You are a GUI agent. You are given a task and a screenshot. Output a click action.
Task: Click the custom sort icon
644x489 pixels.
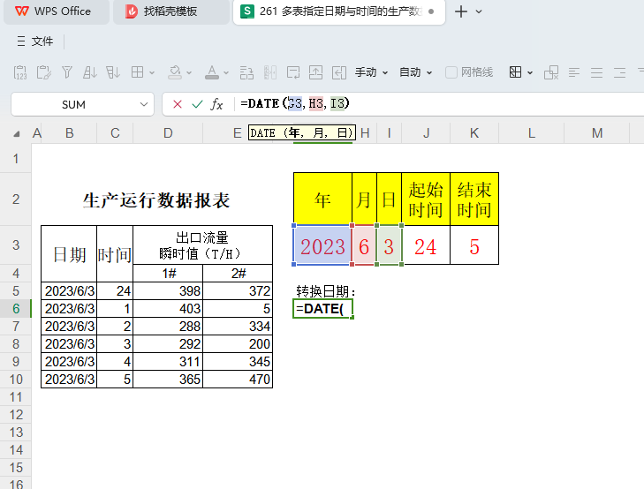click(112, 72)
